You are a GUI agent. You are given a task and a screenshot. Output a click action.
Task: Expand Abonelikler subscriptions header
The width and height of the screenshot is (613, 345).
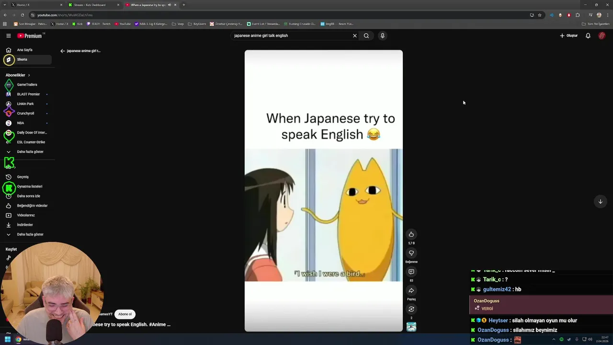coord(18,75)
